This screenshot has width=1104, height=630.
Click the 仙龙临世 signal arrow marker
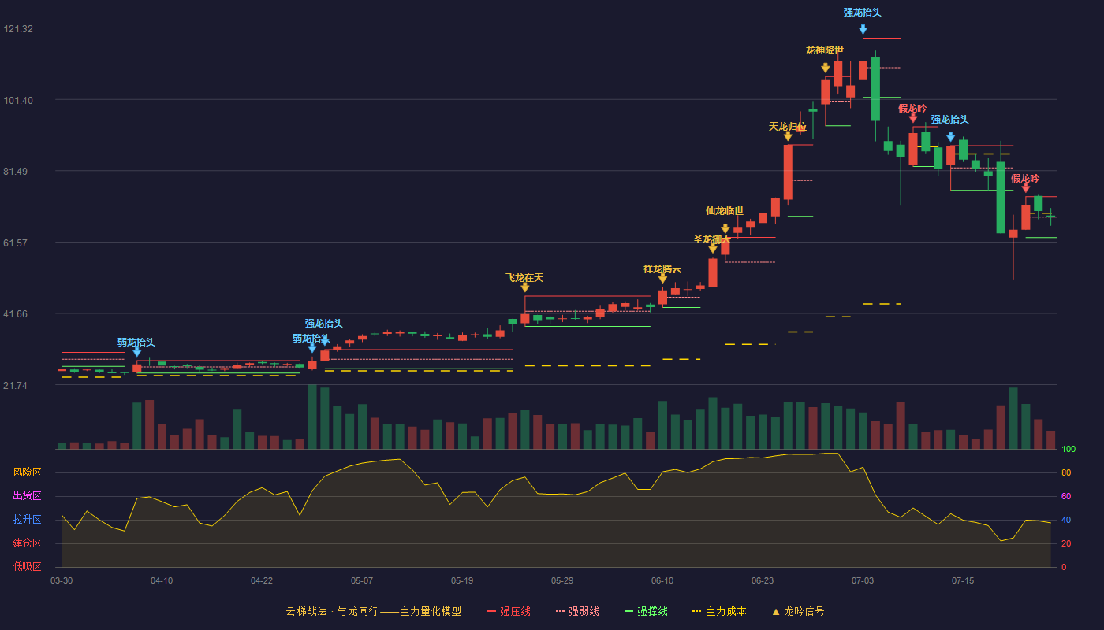pyautogui.click(x=725, y=229)
